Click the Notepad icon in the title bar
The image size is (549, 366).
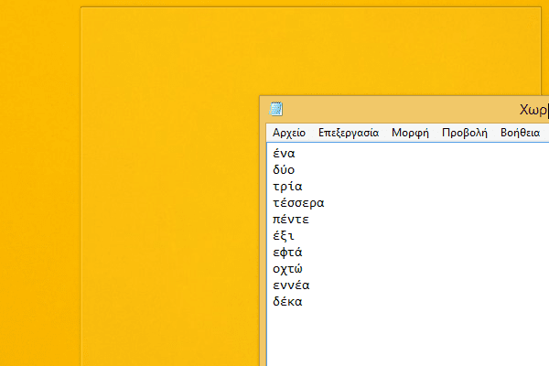(x=276, y=109)
